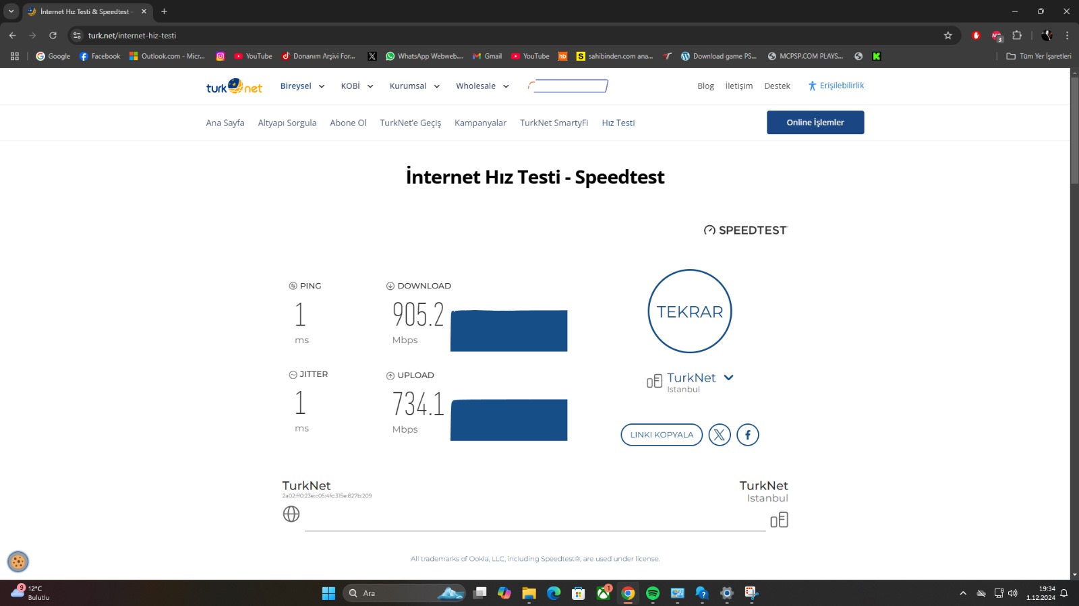Expand the KOBİ menu
The width and height of the screenshot is (1079, 606).
(x=357, y=86)
